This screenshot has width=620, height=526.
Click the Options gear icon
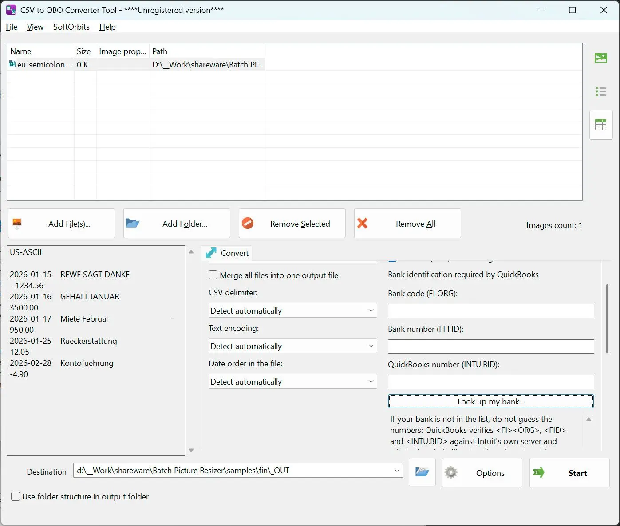click(x=451, y=472)
